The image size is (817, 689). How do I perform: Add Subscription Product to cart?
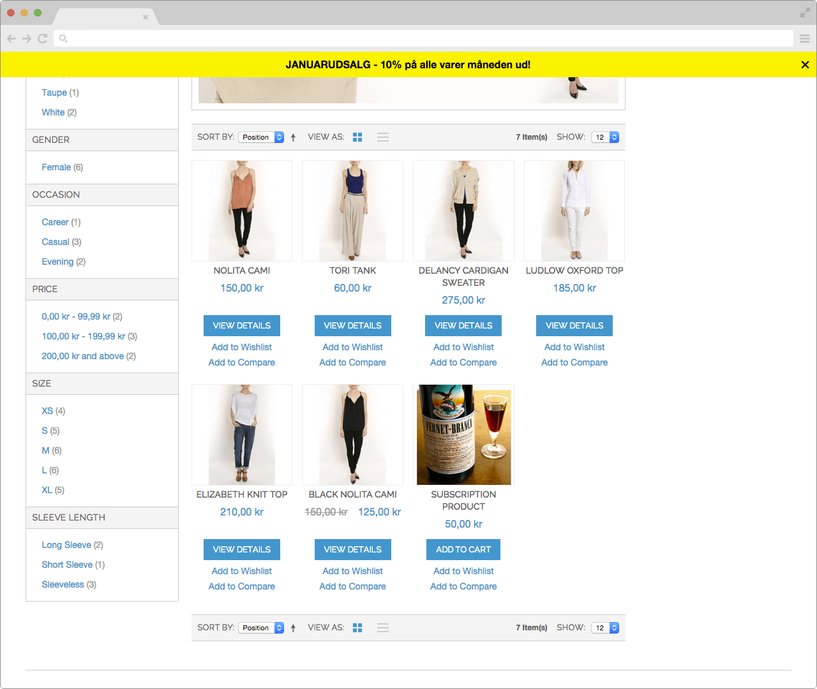(x=463, y=549)
